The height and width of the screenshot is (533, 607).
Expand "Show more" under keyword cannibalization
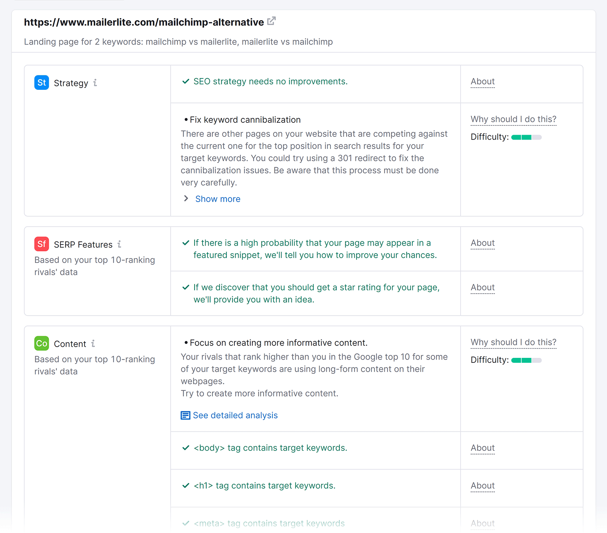point(217,199)
